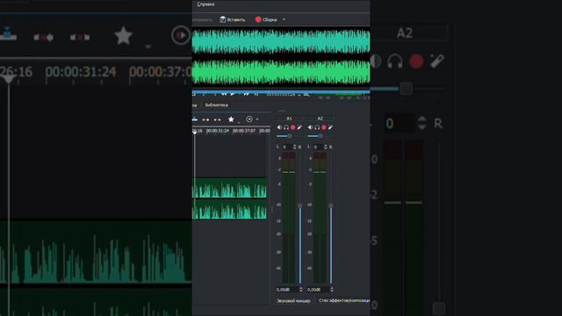562x316 pixels.
Task: Click the A1 0,00dB gain field
Action: click(287, 290)
